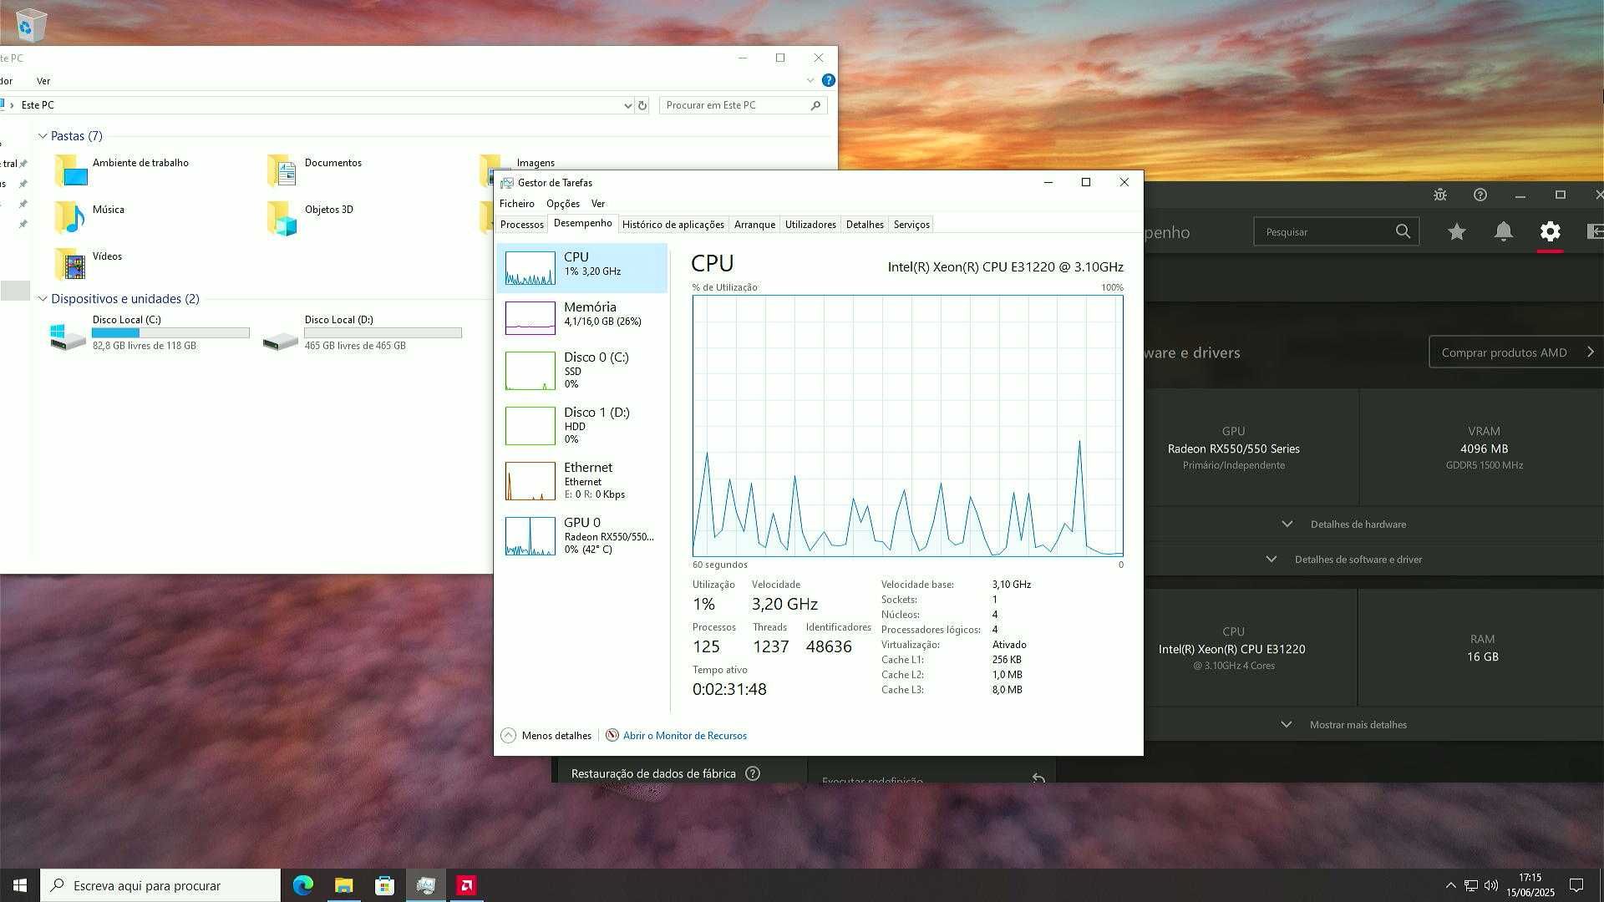1604x902 pixels.
Task: Open the Opções menu in Task Manager
Action: click(x=563, y=204)
